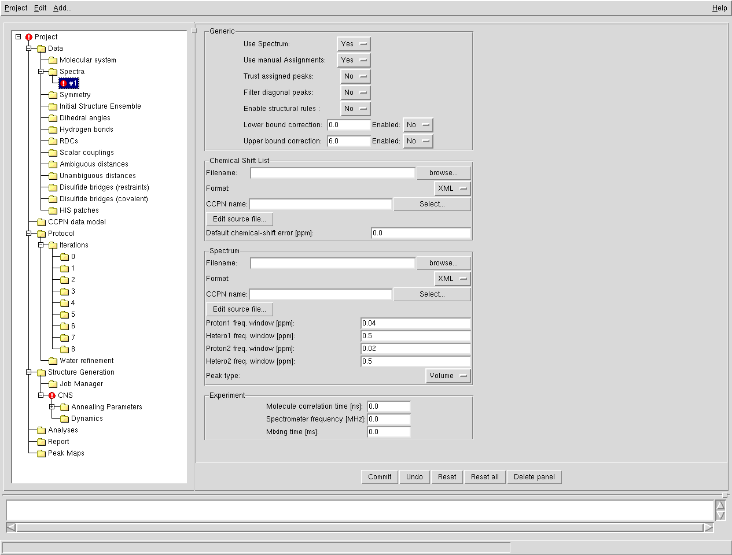732x555 pixels.
Task: Open the Help menu
Action: (719, 8)
